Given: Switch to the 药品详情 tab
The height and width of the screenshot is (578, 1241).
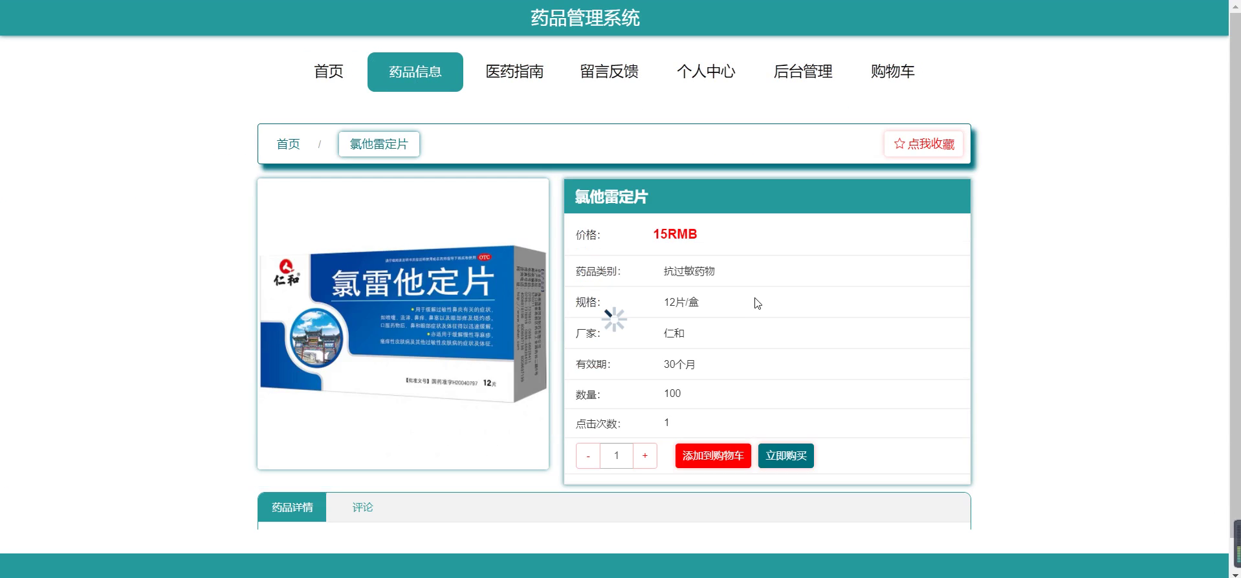Looking at the screenshot, I should (x=292, y=508).
